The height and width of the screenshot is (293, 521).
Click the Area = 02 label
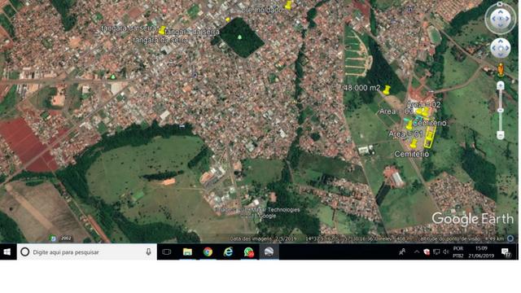(423, 105)
